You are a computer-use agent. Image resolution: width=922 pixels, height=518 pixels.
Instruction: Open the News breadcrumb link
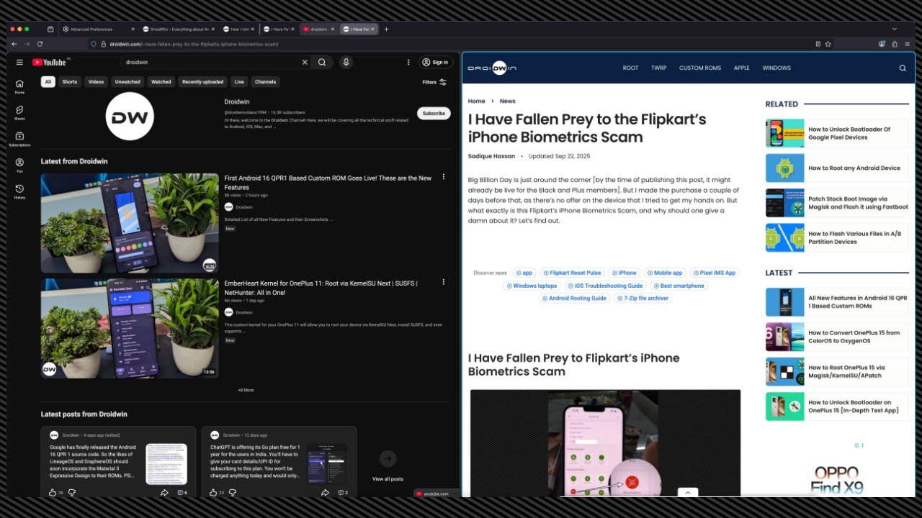507,101
